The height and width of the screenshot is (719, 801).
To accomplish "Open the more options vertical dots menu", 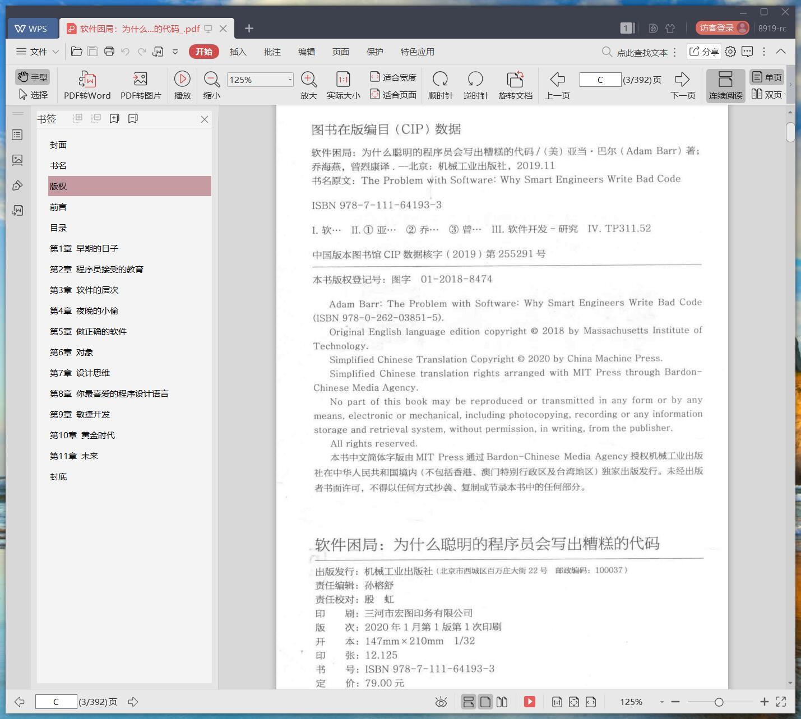I will pos(764,52).
